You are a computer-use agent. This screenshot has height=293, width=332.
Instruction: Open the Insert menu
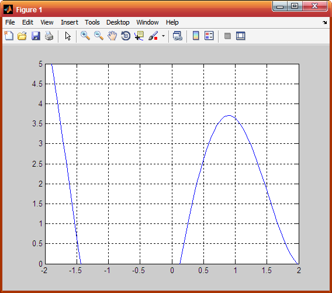[x=70, y=22]
